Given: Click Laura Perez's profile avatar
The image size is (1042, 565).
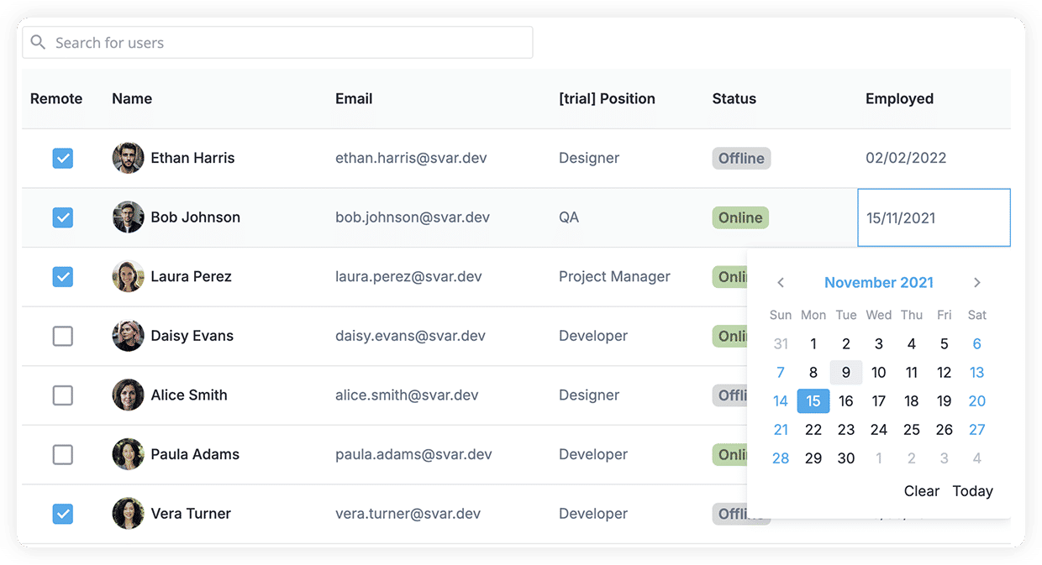Looking at the screenshot, I should coord(128,276).
